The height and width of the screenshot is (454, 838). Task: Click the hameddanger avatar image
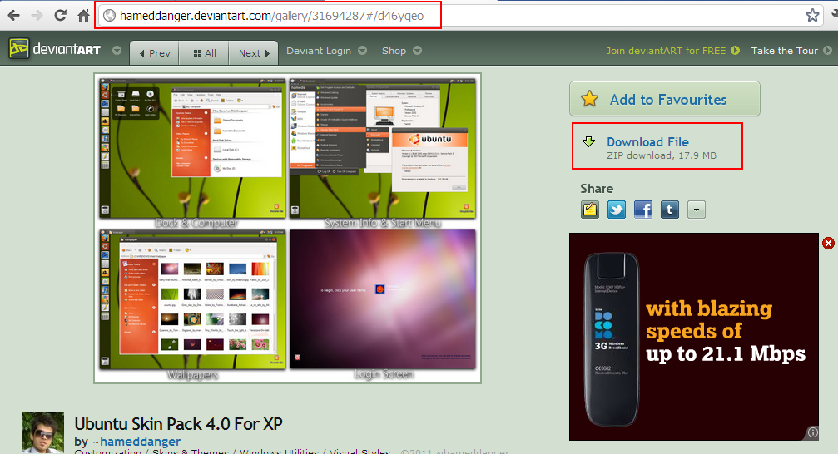43,432
